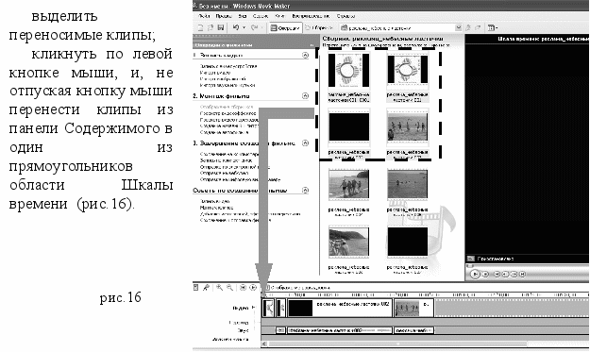Screen dimensions: 590x352
Task: Zoom out of the timeline with the magnifier minus
Action: click(x=229, y=288)
